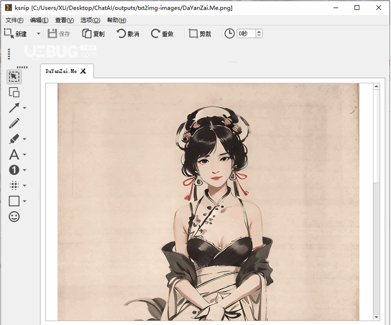Expand the 新建 capture mode dropdown
This screenshot has height=325, width=391.
[x=38, y=34]
